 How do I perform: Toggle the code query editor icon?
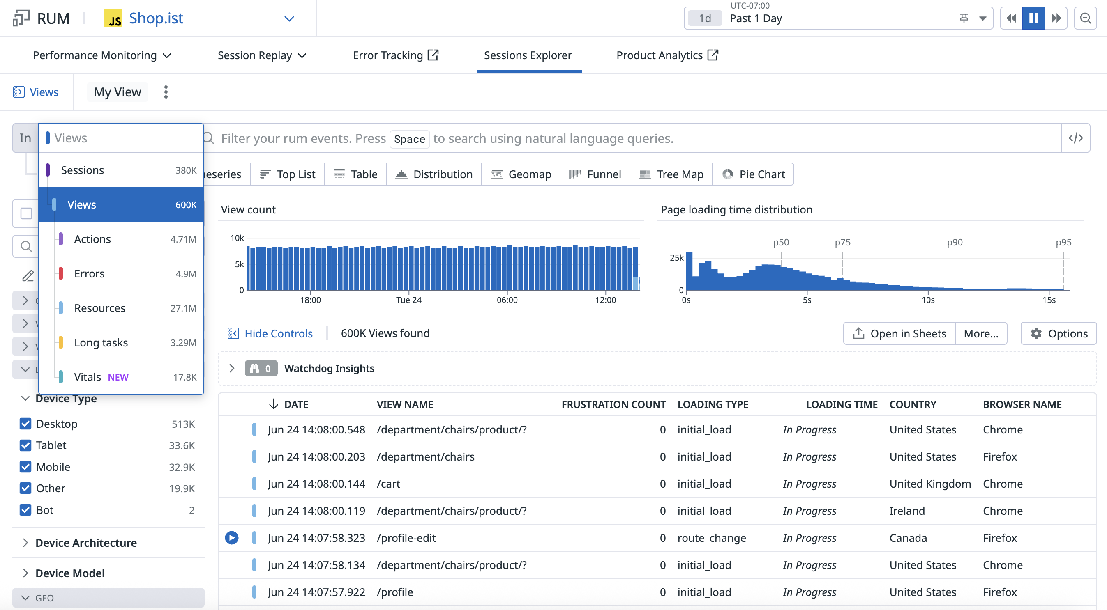tap(1076, 138)
